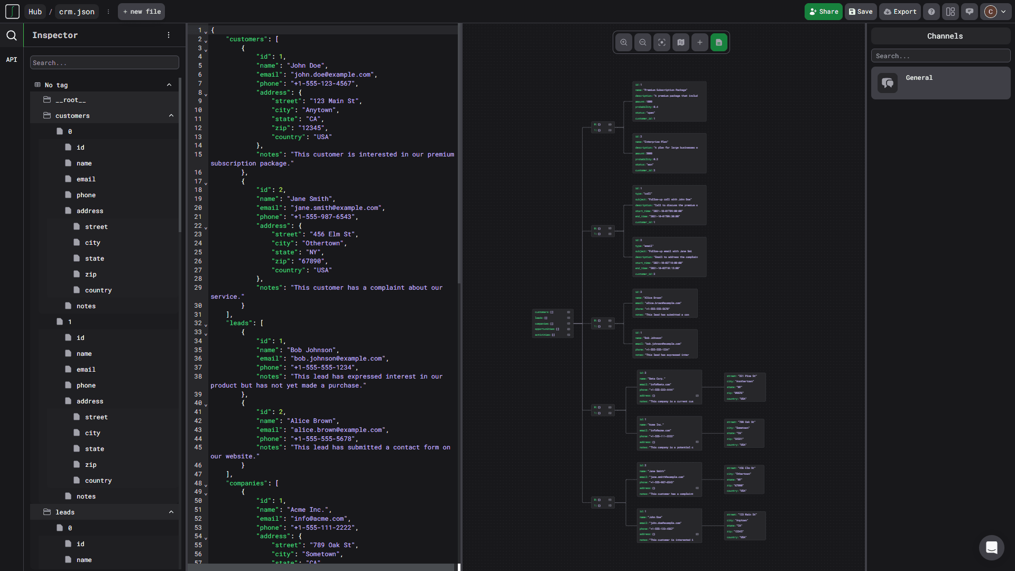
Task: Click the Channels search field
Action: (940, 56)
